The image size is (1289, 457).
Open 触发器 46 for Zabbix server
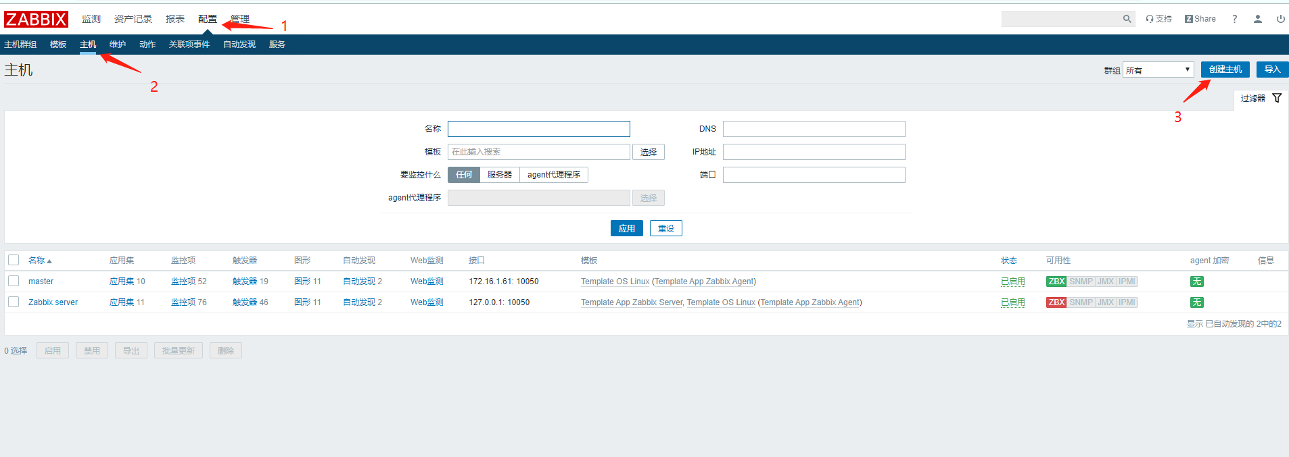tap(245, 302)
